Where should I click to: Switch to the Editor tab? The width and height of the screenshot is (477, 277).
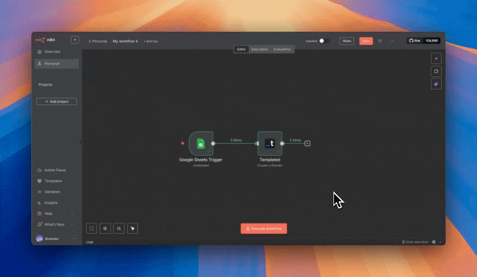pyautogui.click(x=241, y=49)
